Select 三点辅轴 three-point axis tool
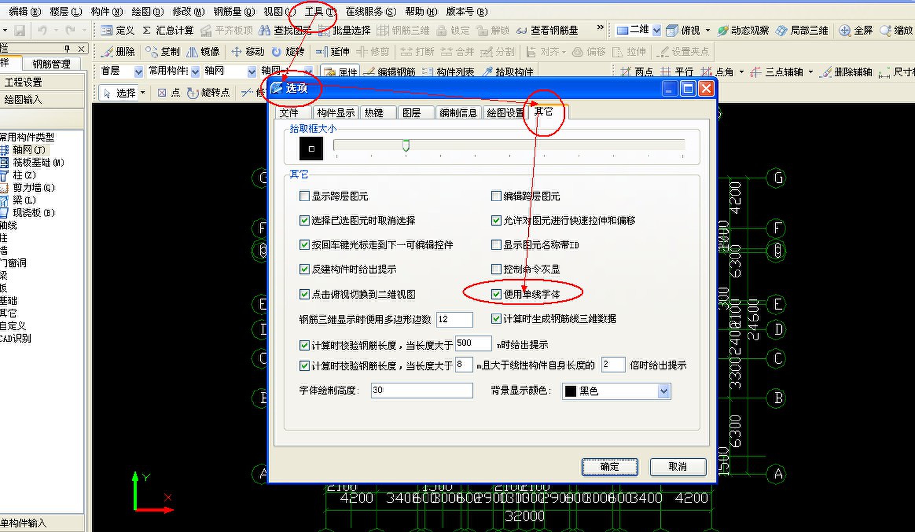Screen dimensions: 915x532 776,72
